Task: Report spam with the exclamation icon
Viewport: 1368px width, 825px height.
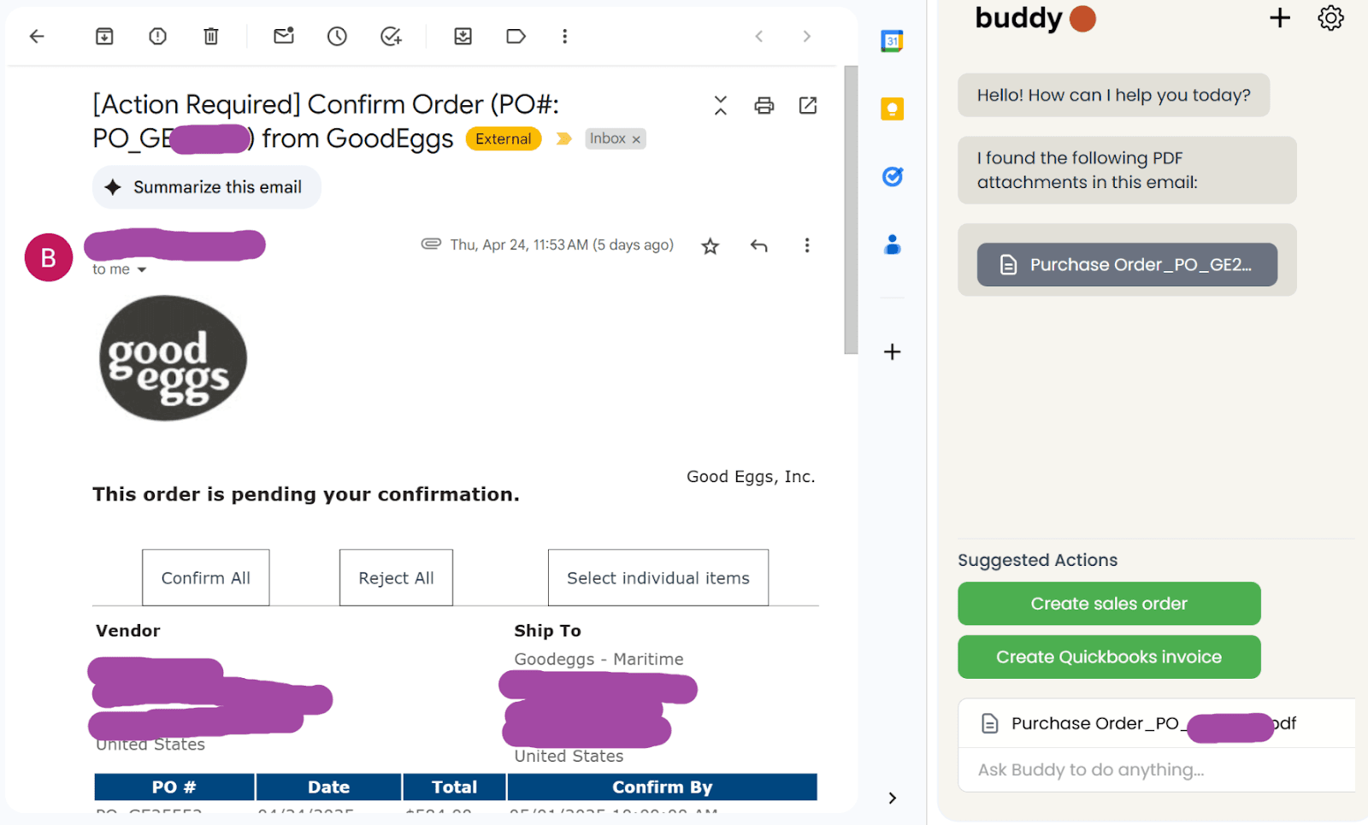Action: (157, 36)
